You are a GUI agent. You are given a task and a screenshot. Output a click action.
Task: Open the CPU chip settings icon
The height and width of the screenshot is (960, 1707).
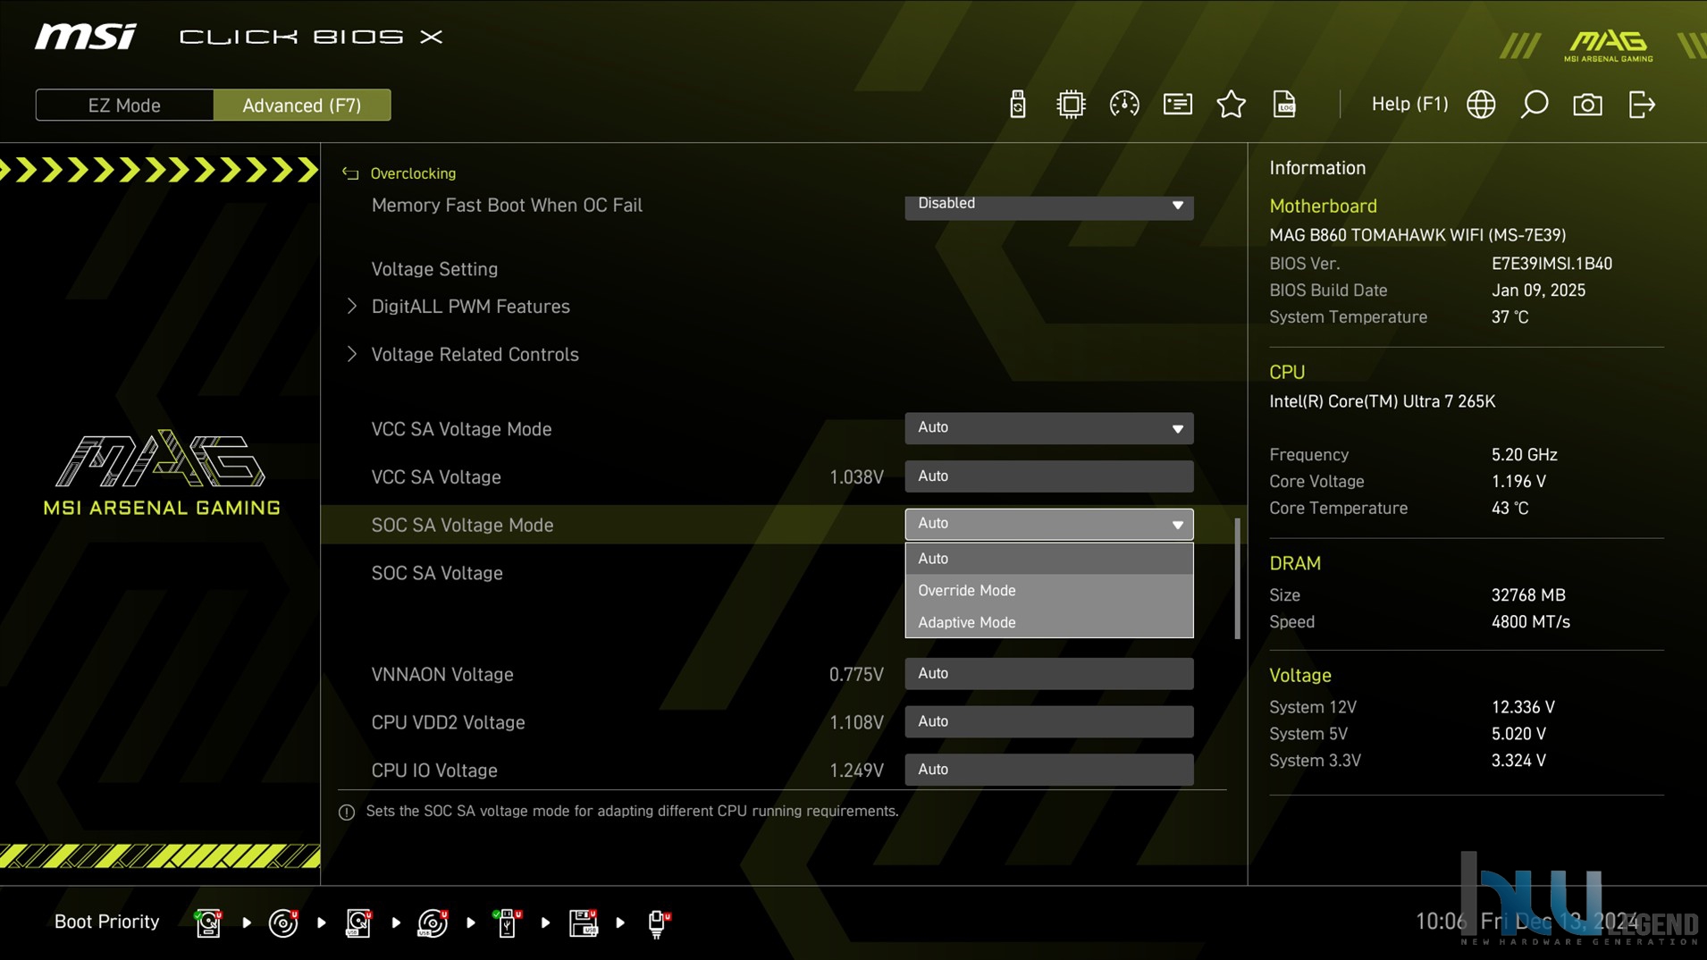[1070, 105]
